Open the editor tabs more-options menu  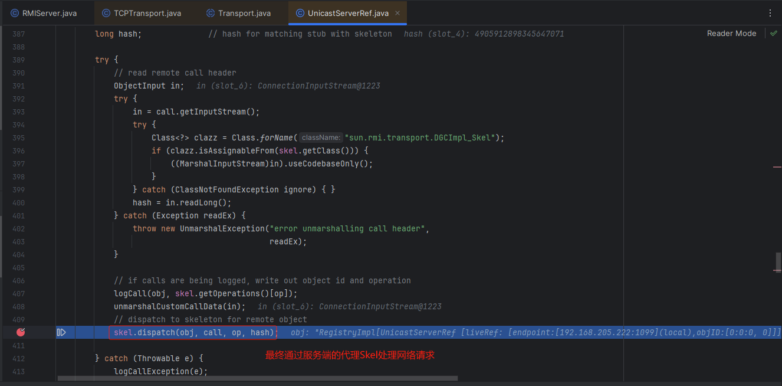[770, 13]
